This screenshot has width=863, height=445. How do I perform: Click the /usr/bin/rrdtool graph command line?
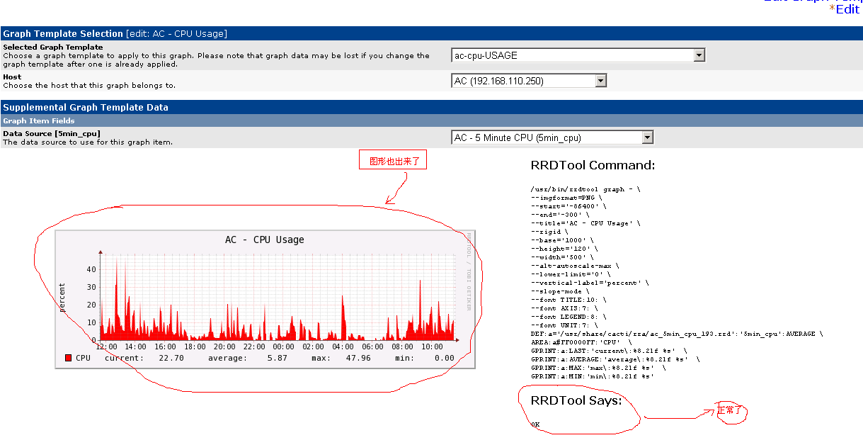pyautogui.click(x=585, y=189)
